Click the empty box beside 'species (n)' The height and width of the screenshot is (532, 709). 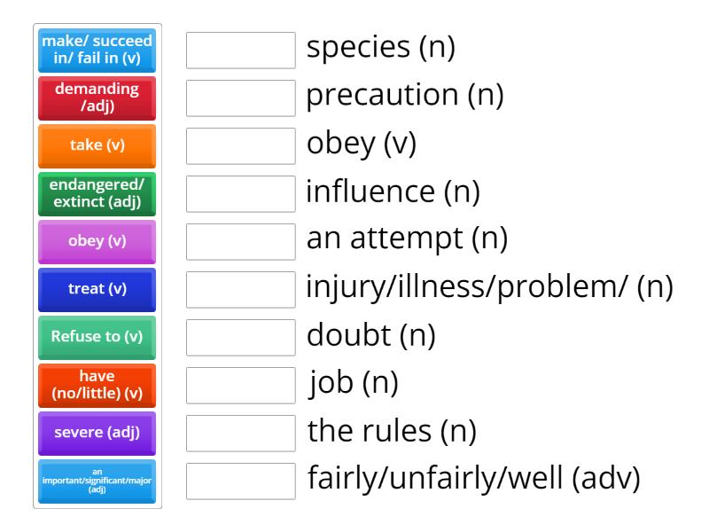point(241,51)
